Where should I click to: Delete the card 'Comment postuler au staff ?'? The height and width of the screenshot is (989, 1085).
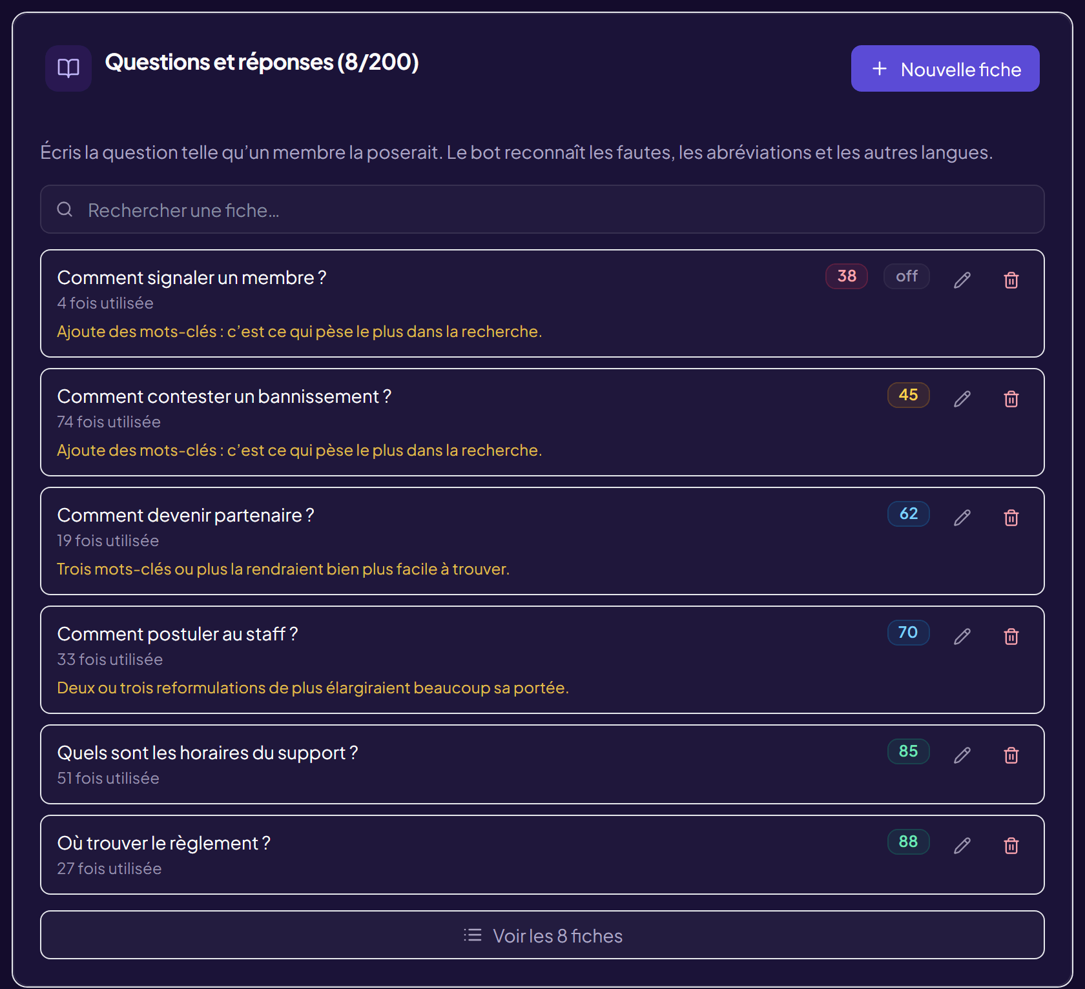point(1011,636)
